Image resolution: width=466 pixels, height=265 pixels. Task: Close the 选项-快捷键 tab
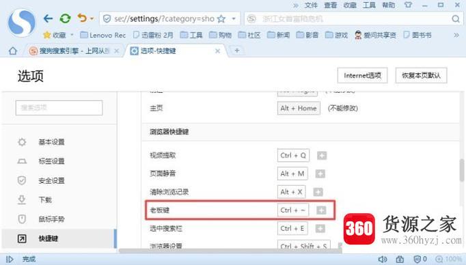click(x=217, y=51)
